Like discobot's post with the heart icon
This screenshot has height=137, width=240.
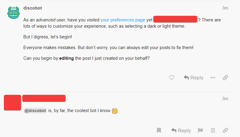pos(172,78)
